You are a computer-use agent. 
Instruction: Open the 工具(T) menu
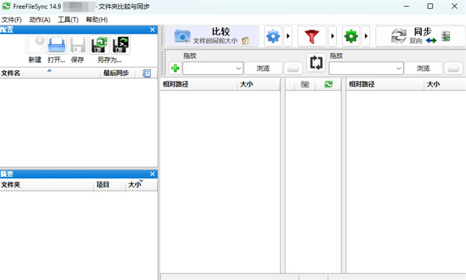click(x=68, y=20)
